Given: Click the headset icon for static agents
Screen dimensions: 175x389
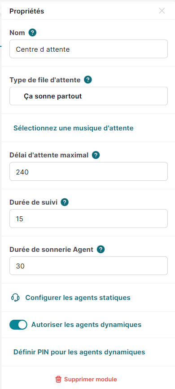Looking at the screenshot, I should [x=16, y=297].
